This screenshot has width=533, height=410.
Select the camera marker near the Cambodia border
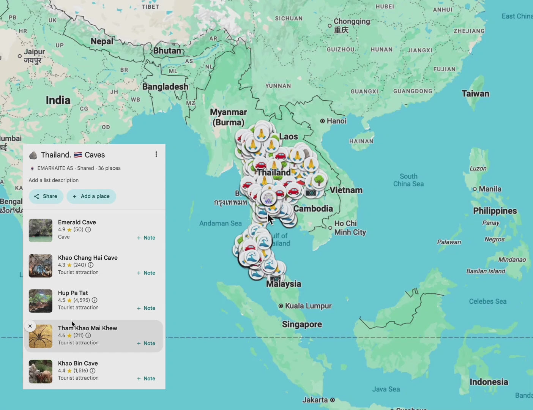point(311,192)
